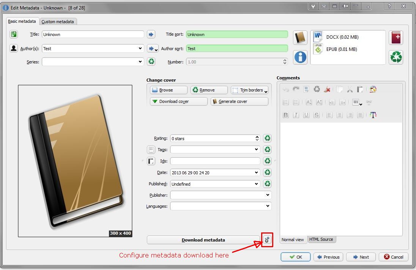Viewport: 416px width, 270px height.
Task: Click the Download metadata button
Action: coord(203,240)
